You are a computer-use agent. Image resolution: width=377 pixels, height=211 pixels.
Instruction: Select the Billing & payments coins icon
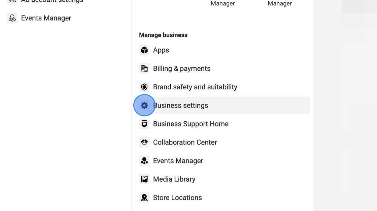(x=144, y=68)
